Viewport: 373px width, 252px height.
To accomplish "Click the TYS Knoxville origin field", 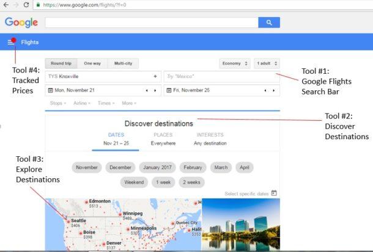I will [103, 76].
